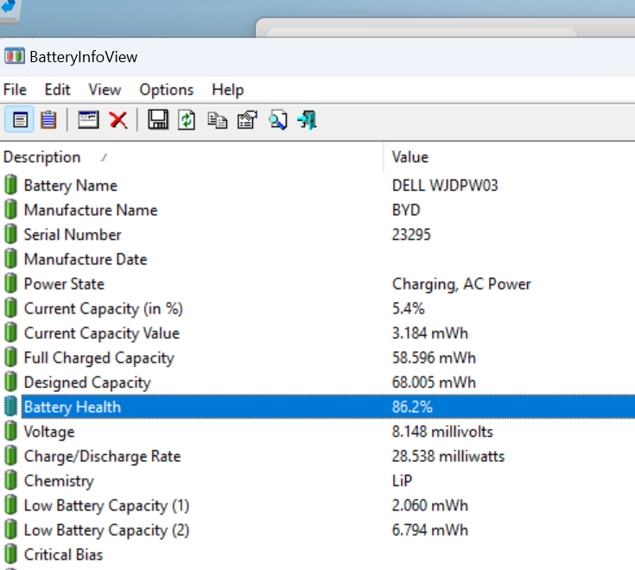Switch to battery information view icon
The width and height of the screenshot is (635, 570).
click(19, 120)
